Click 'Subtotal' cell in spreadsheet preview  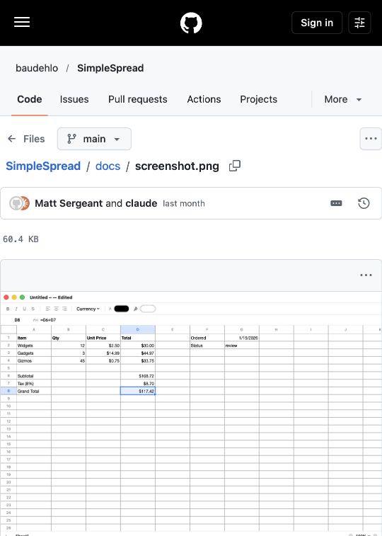pyautogui.click(x=34, y=376)
